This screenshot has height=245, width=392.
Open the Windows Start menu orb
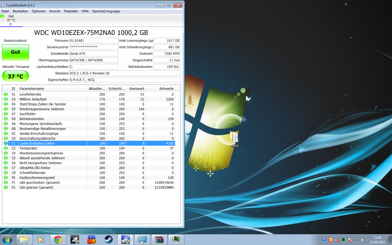pos(7,240)
